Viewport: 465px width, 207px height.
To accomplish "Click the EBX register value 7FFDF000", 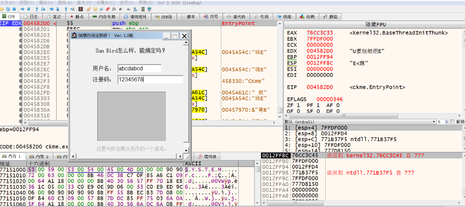I will pos(320,39).
